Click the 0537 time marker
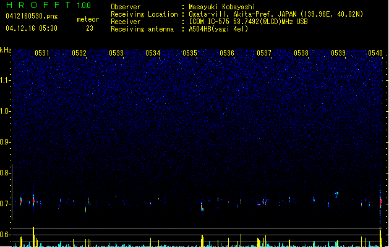 (x=264, y=53)
